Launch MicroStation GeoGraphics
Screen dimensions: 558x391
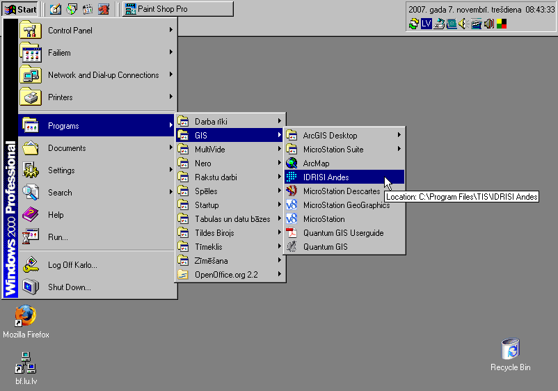[344, 205]
